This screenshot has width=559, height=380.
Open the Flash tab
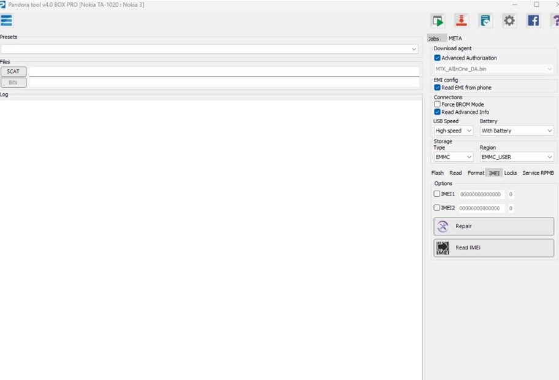pyautogui.click(x=438, y=173)
